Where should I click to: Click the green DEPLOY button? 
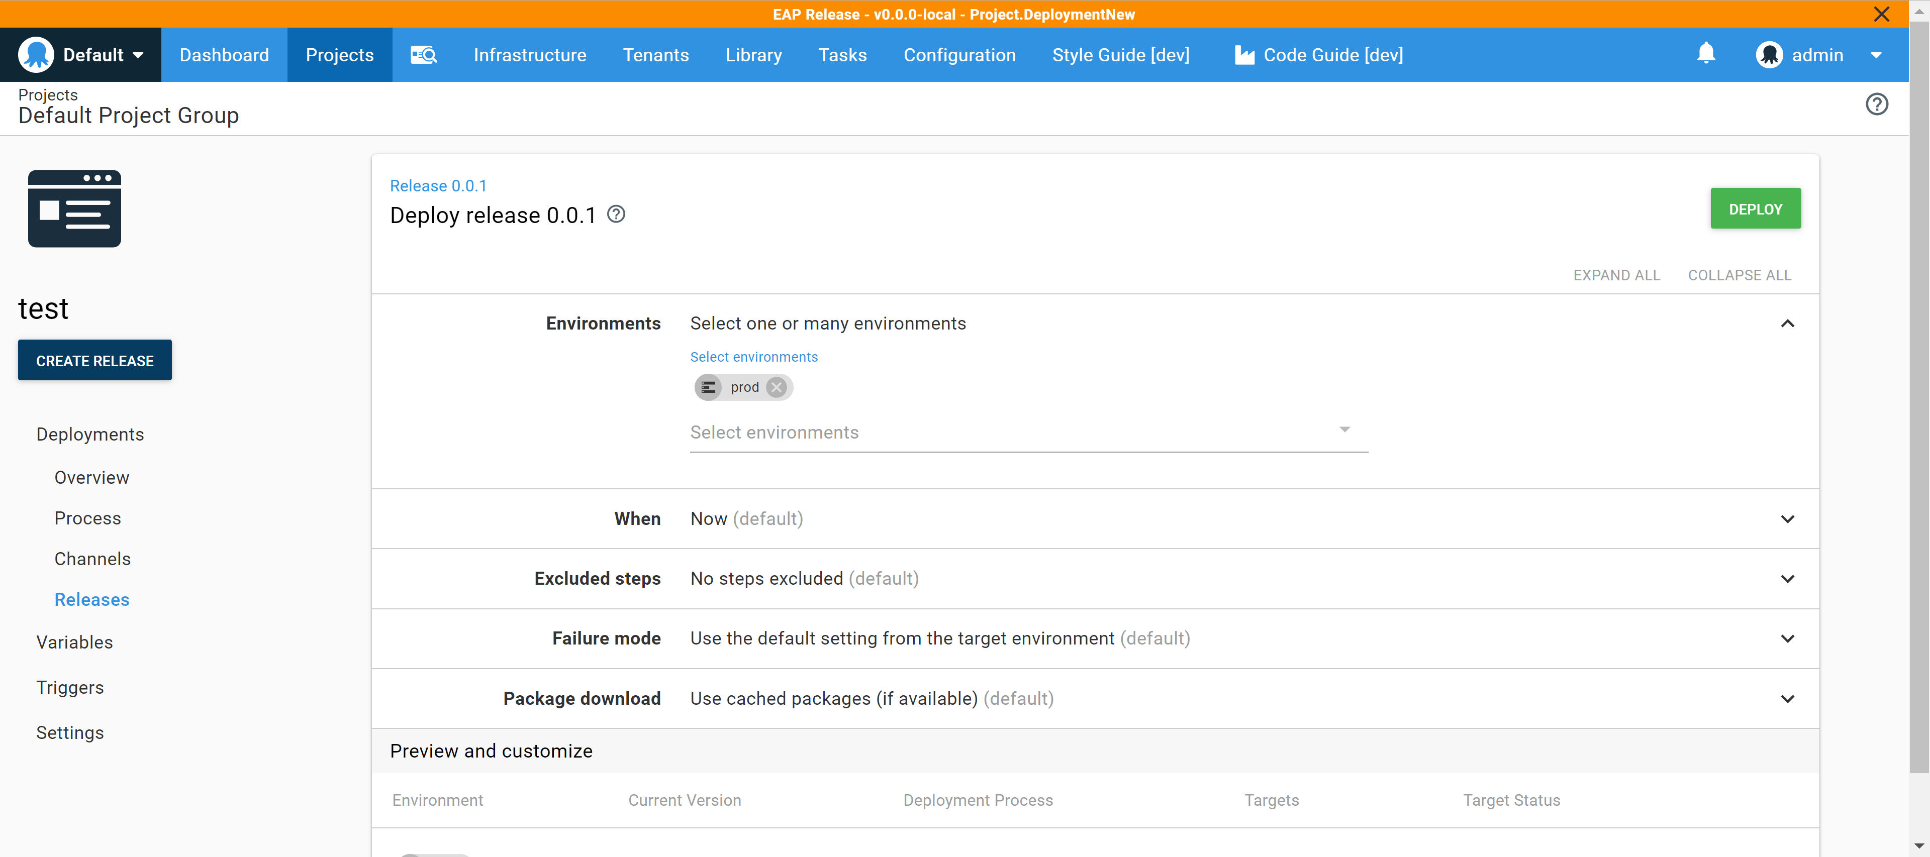[1755, 209]
